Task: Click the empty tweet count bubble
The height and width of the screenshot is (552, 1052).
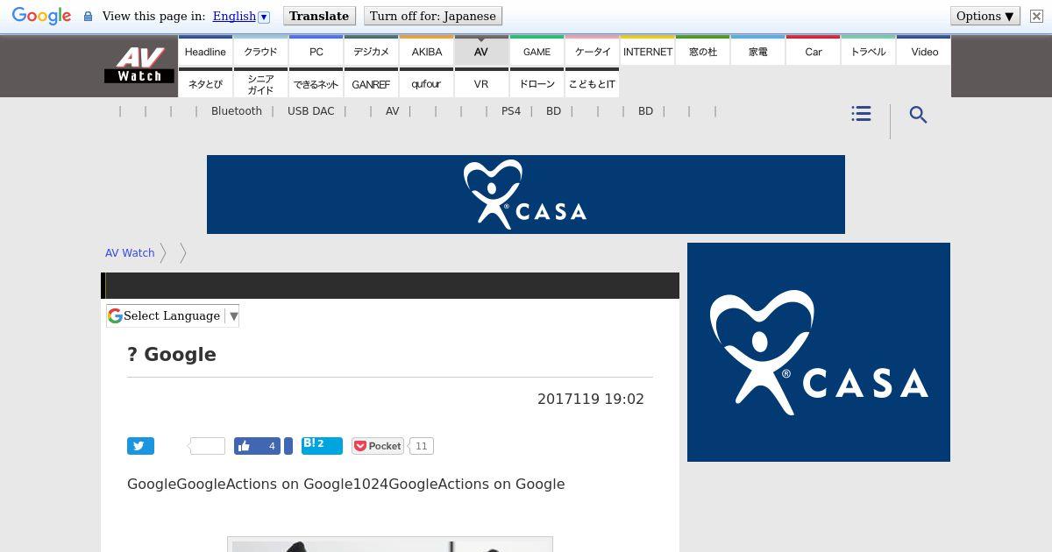Action: tap(208, 446)
